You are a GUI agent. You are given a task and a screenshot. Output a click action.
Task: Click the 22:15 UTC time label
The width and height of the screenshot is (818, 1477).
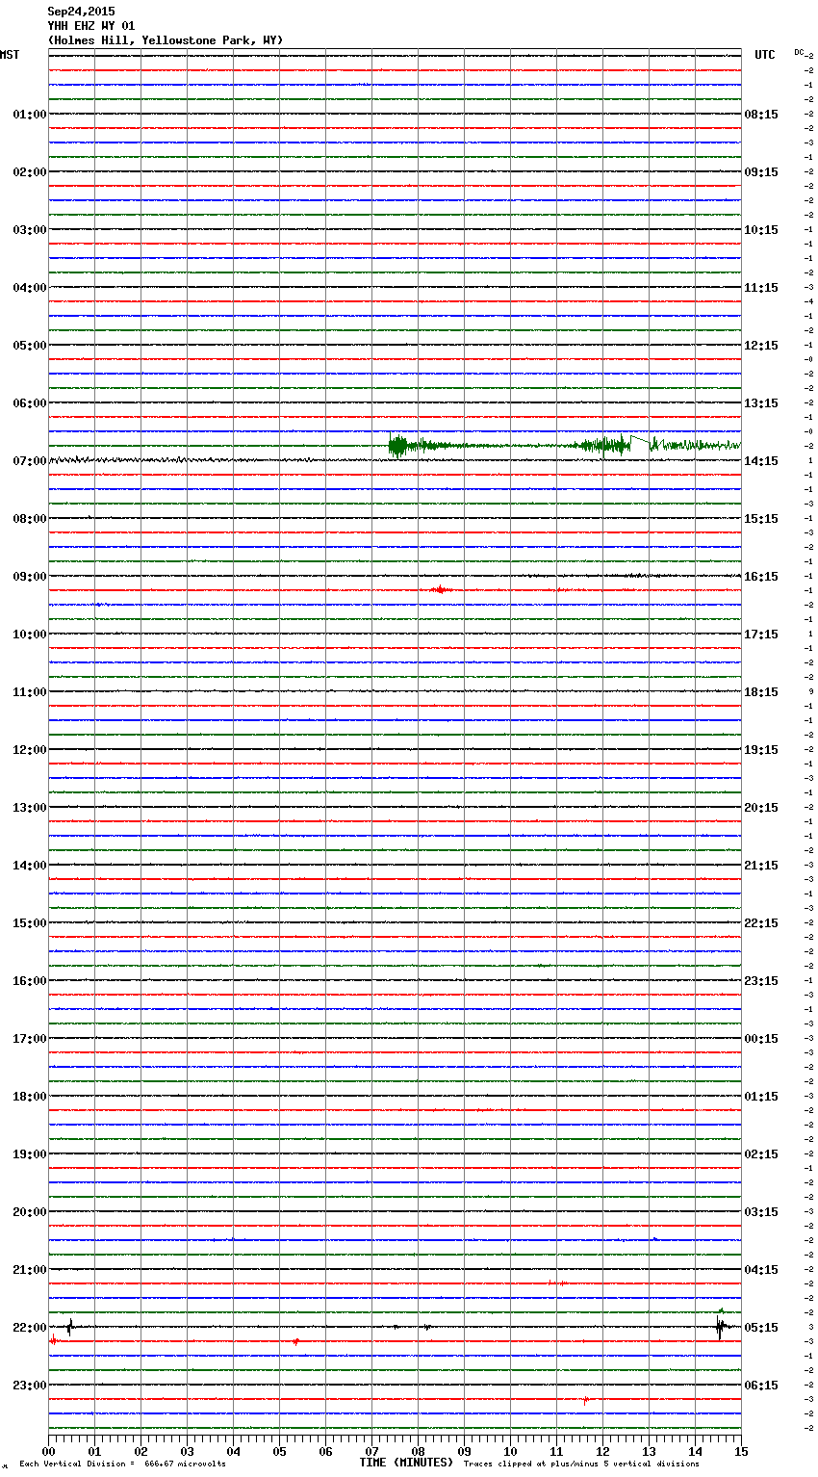pos(761,923)
